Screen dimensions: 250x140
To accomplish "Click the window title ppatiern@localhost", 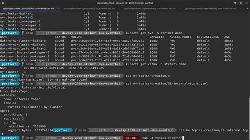I will 125,3.
